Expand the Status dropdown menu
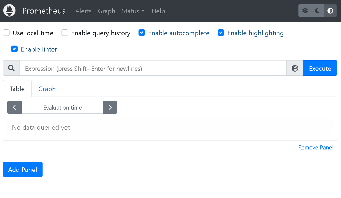The height and width of the screenshot is (198, 341). click(133, 11)
